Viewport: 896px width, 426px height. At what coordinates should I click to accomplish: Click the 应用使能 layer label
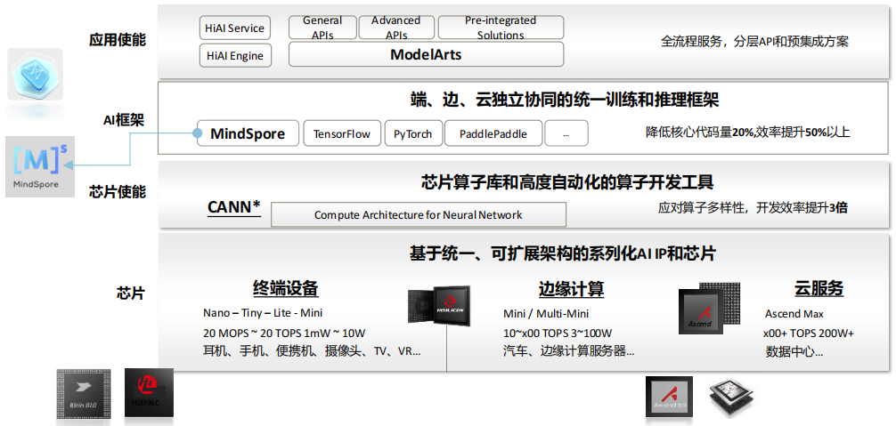click(118, 41)
